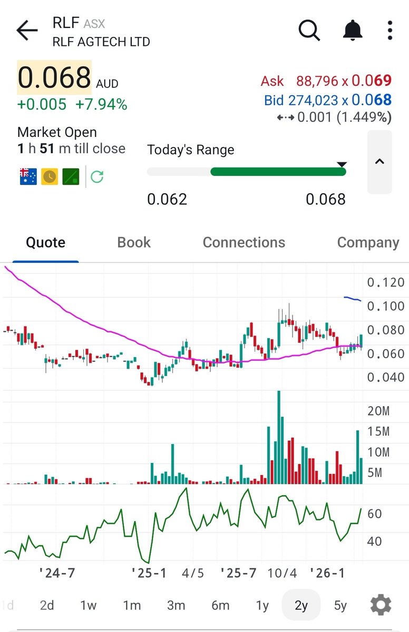
Task: Tap the 0.080 price axis label
Action: pyautogui.click(x=386, y=330)
